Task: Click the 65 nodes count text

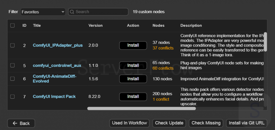Action: tap(161, 63)
